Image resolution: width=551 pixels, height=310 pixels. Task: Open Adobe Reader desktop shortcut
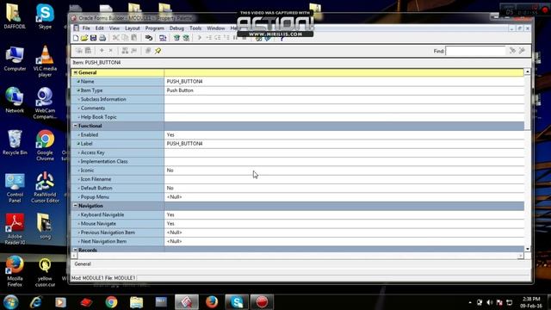pyautogui.click(x=15, y=229)
